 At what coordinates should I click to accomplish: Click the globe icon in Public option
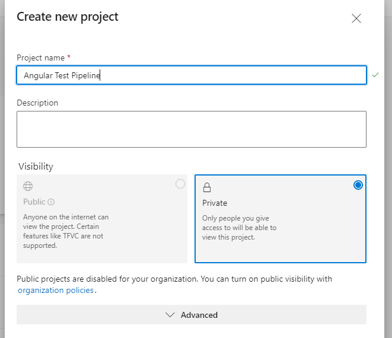point(27,186)
